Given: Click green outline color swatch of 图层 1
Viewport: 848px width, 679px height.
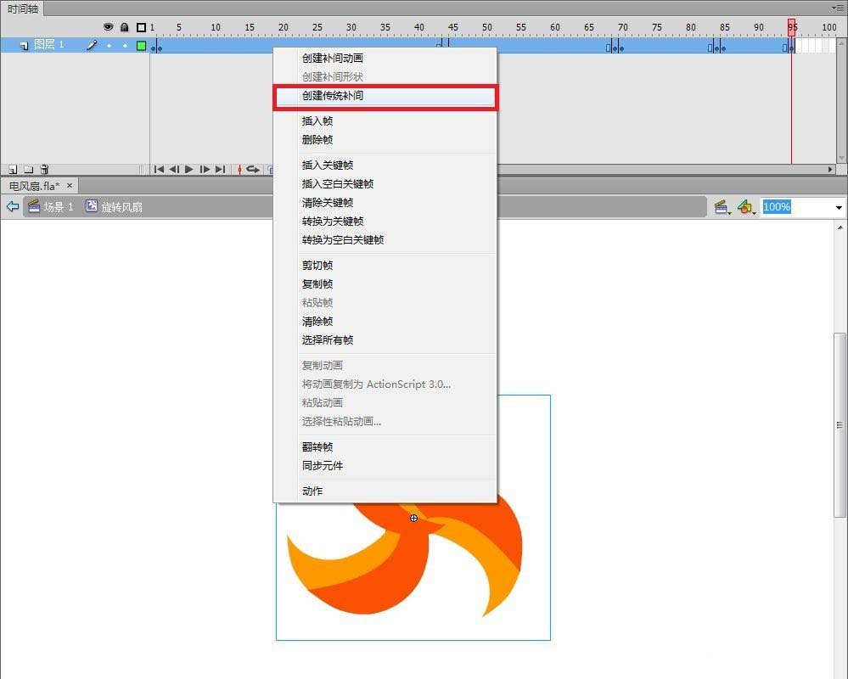Looking at the screenshot, I should (x=141, y=46).
